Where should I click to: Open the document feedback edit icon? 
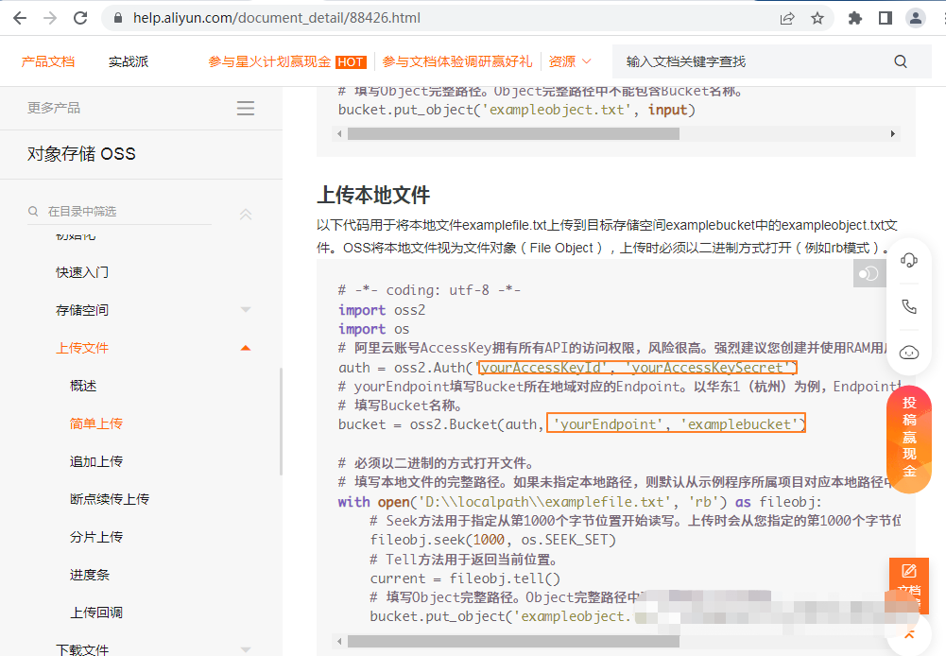[x=909, y=570]
